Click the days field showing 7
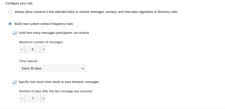 (x=33, y=99)
